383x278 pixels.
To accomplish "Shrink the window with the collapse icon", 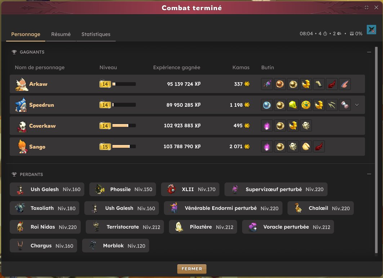I will [x=366, y=8].
